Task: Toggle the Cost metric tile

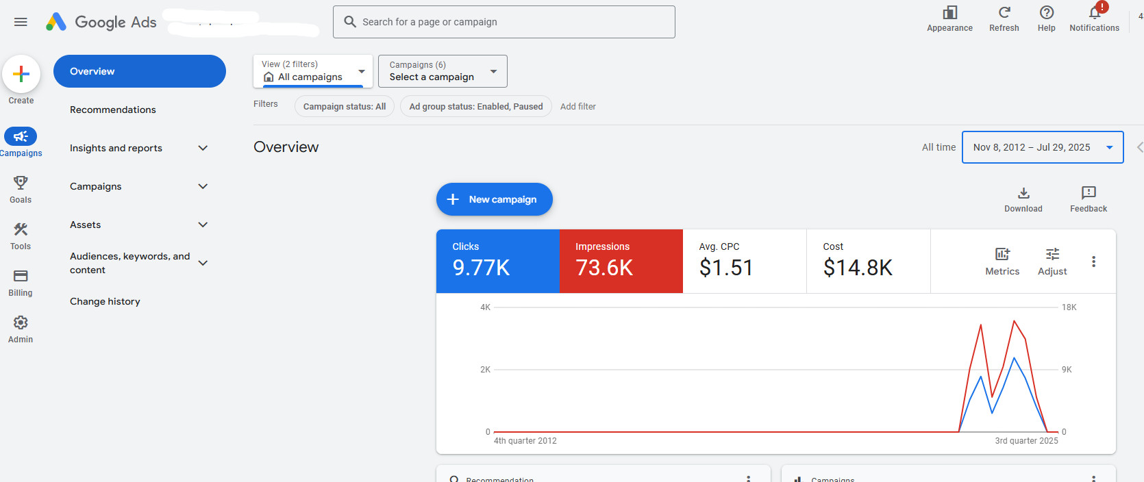Action: (868, 261)
